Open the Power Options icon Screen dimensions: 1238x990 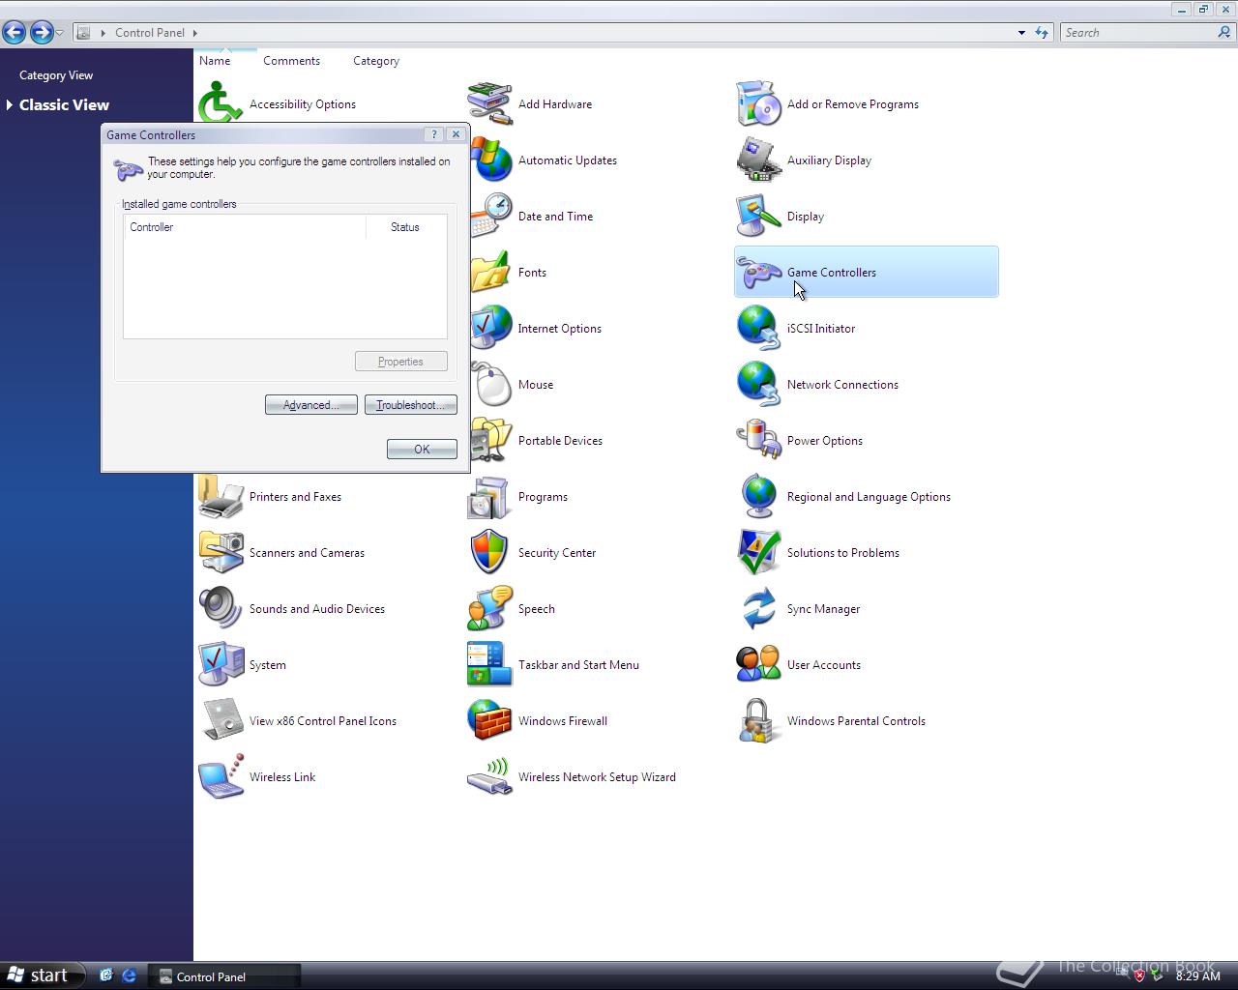758,441
